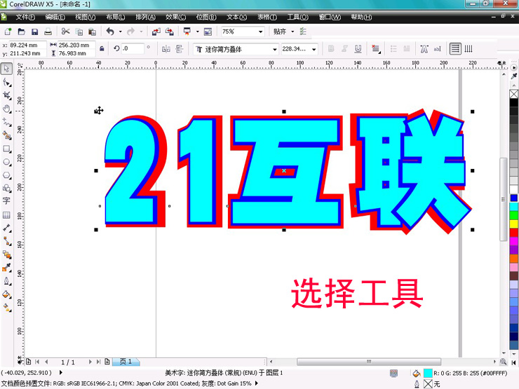
Task: Pick the red swatch in color palette
Action: pyautogui.click(x=513, y=232)
